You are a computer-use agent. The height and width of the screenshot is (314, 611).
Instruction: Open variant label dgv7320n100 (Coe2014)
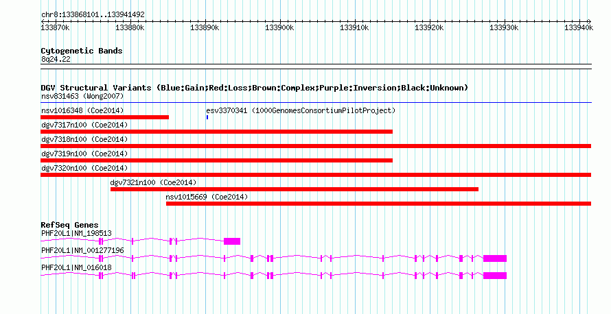(84, 168)
